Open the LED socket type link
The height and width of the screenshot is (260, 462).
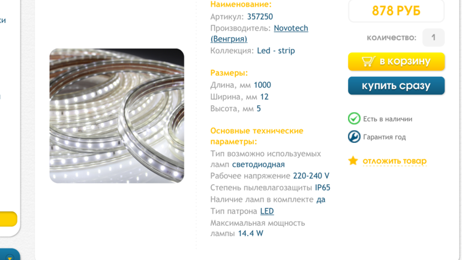[x=267, y=211]
